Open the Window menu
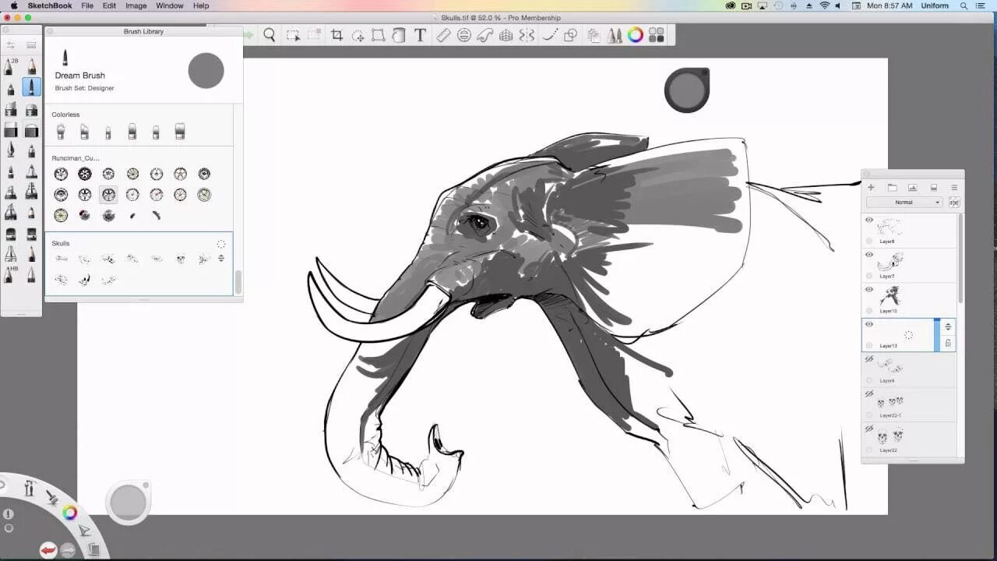997x561 pixels. [169, 5]
